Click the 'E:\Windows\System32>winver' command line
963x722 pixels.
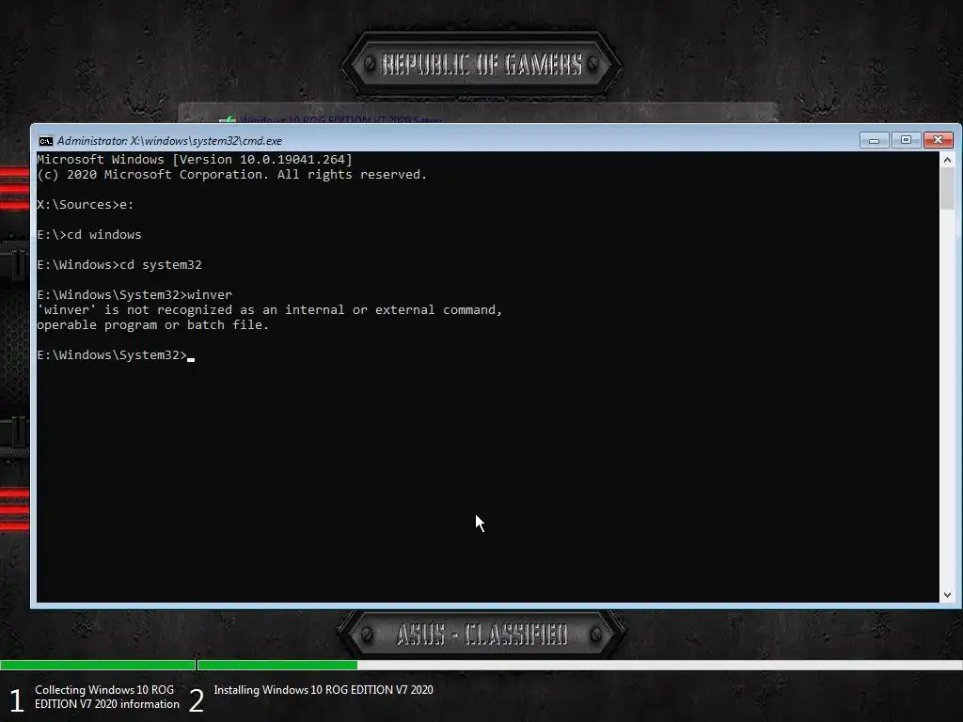click(x=134, y=294)
